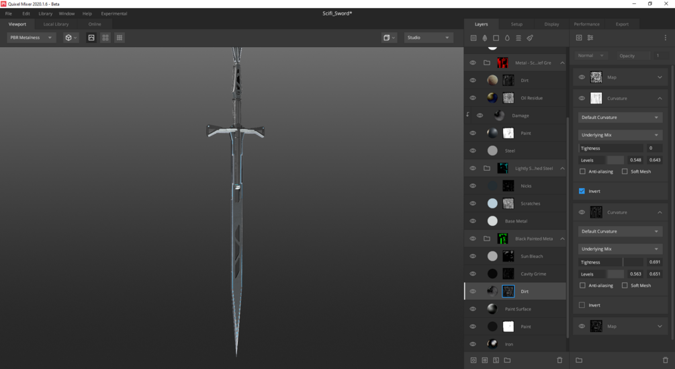675x369 pixels.
Task: Open the Library menu
Action: tap(46, 13)
